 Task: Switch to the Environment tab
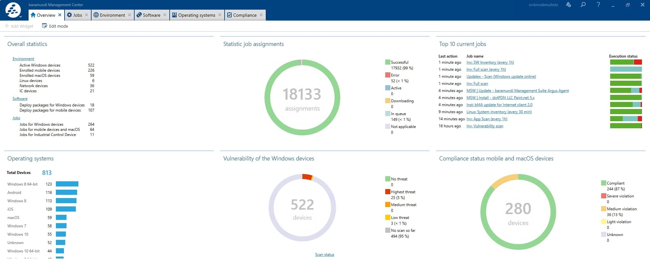tap(112, 15)
